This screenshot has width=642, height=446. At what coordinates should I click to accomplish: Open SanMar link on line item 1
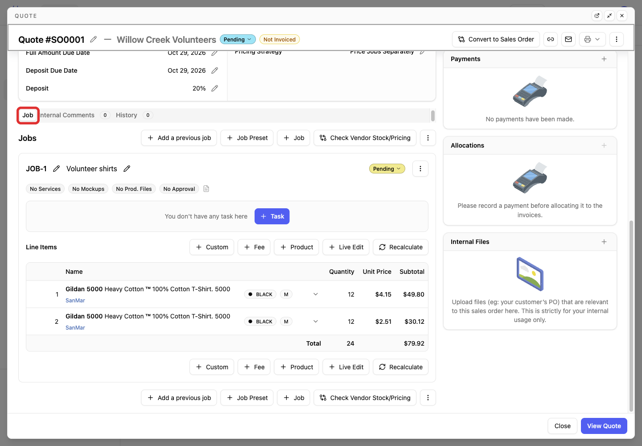pyautogui.click(x=75, y=301)
